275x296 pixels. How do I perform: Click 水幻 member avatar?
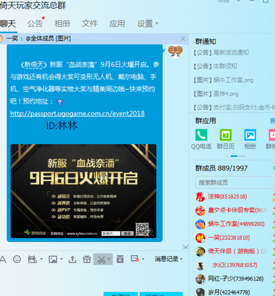pyautogui.click(x=200, y=265)
